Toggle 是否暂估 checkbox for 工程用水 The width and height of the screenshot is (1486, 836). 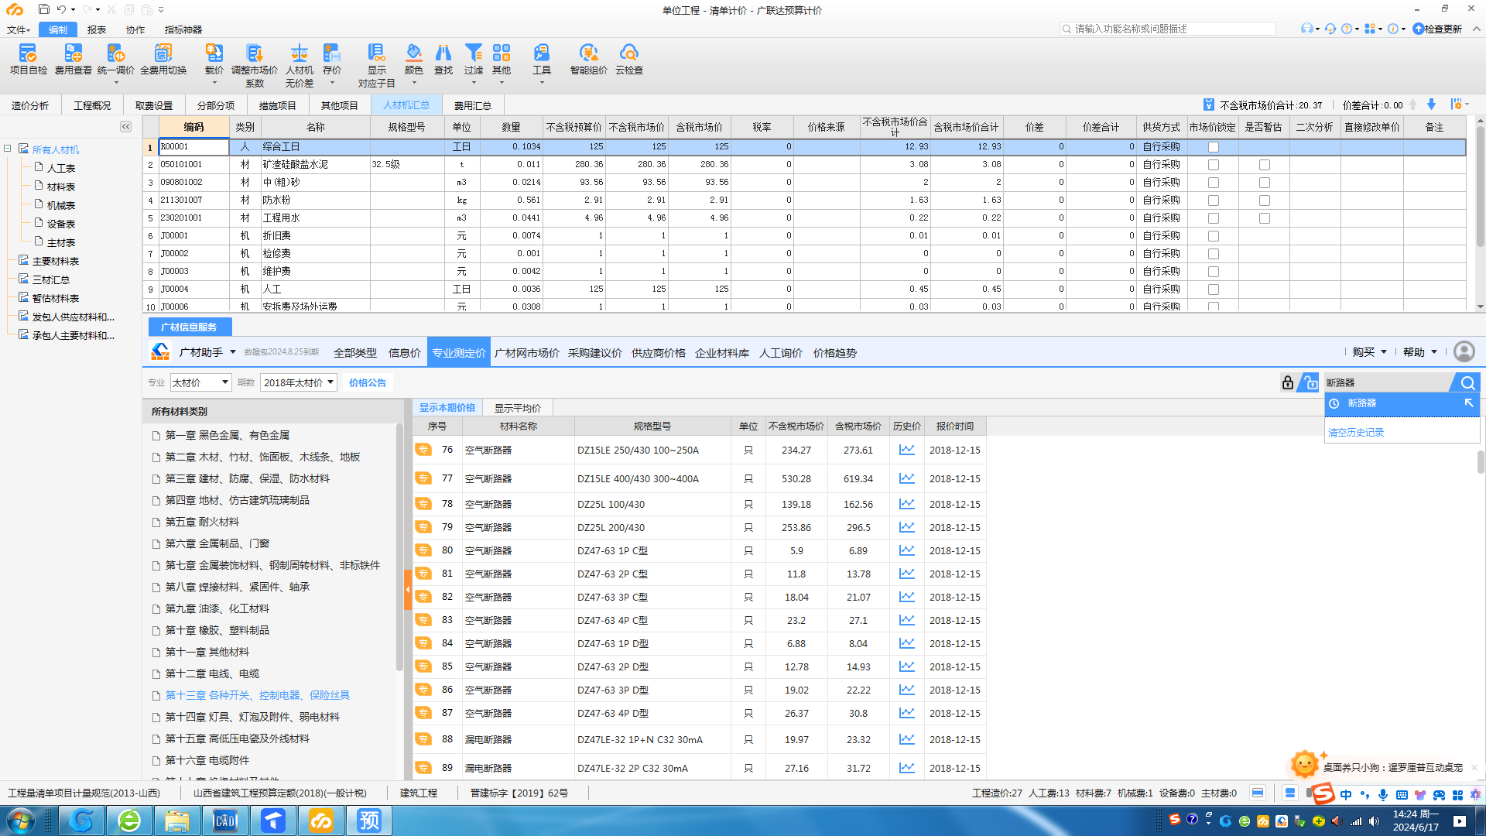pos(1265,218)
